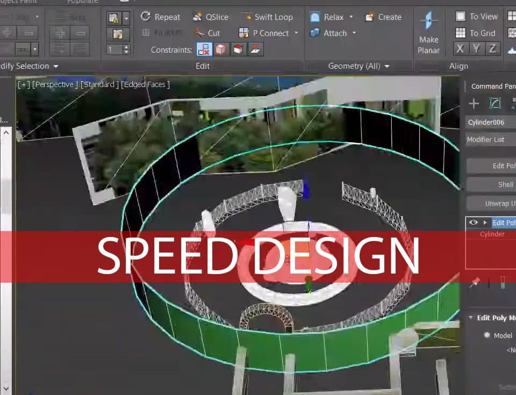This screenshot has width=516, height=395.
Task: Click the Repeat tool icon
Action: [x=146, y=17]
